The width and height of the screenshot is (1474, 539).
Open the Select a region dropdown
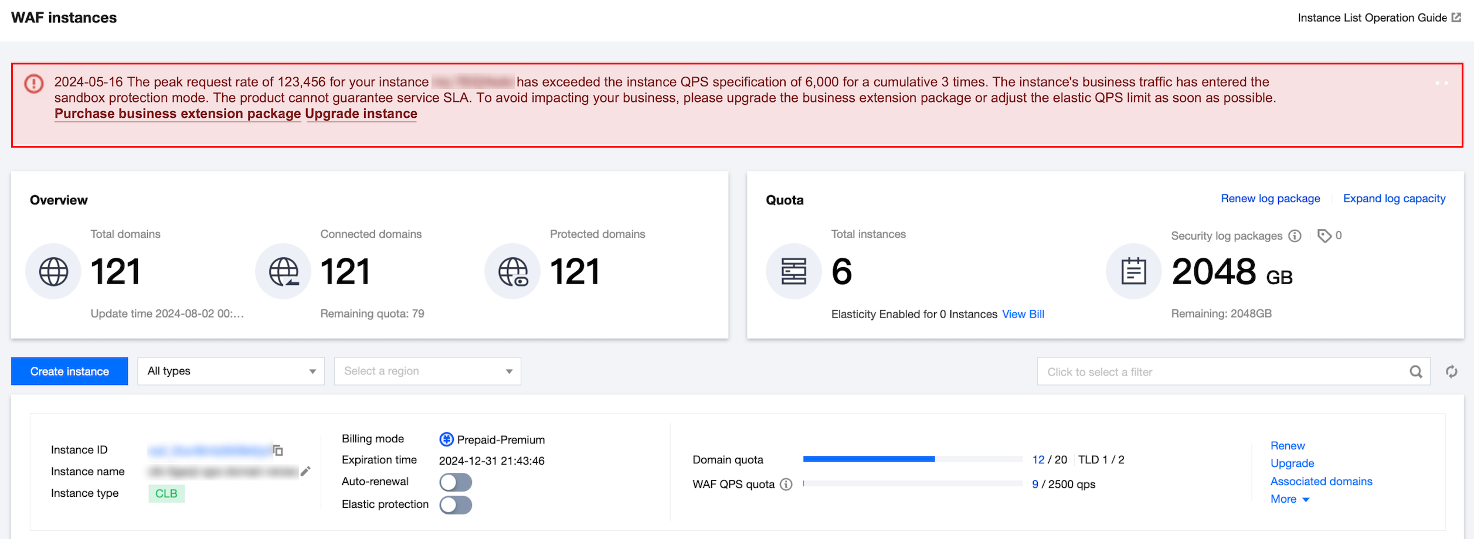click(427, 371)
